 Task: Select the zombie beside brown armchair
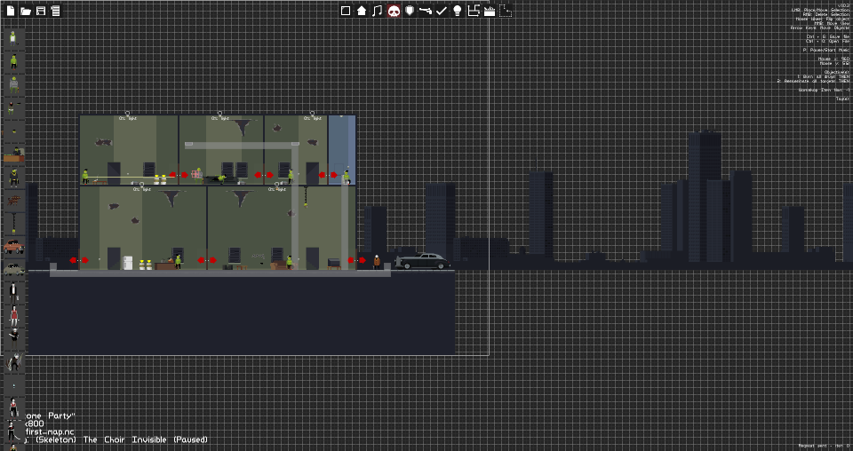[290, 263]
